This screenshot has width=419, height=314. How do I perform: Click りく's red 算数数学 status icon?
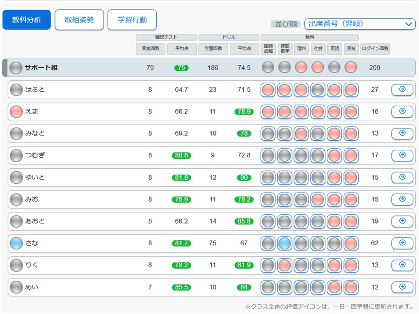click(285, 265)
